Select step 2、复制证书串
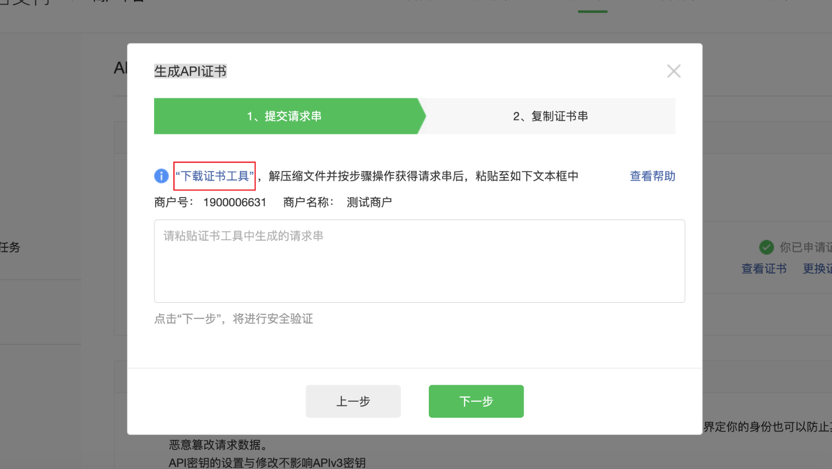This screenshot has width=832, height=469. click(x=550, y=116)
